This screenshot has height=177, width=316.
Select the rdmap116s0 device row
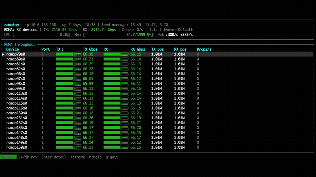157,108
